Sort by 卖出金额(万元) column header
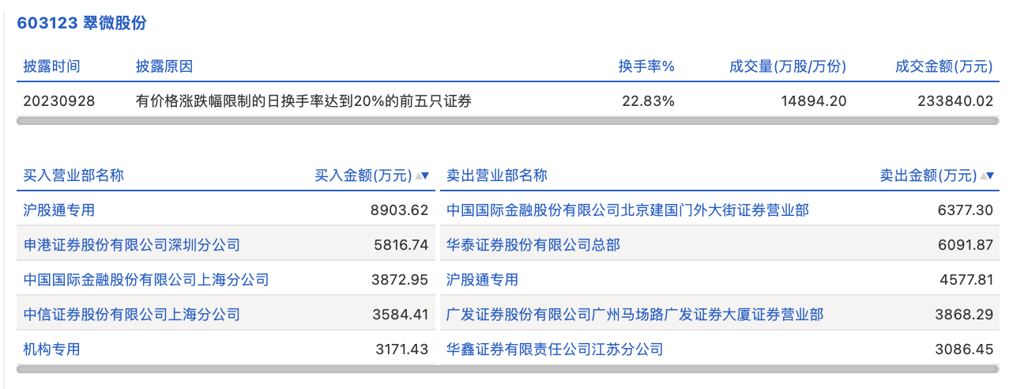The height and width of the screenshot is (389, 1013). 928,176
